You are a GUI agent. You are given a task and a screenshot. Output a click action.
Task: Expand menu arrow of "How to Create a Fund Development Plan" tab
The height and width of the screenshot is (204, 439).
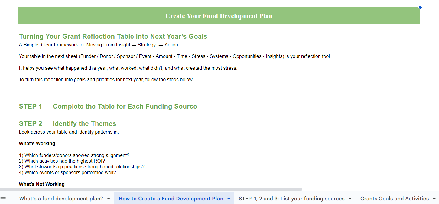tap(229, 199)
